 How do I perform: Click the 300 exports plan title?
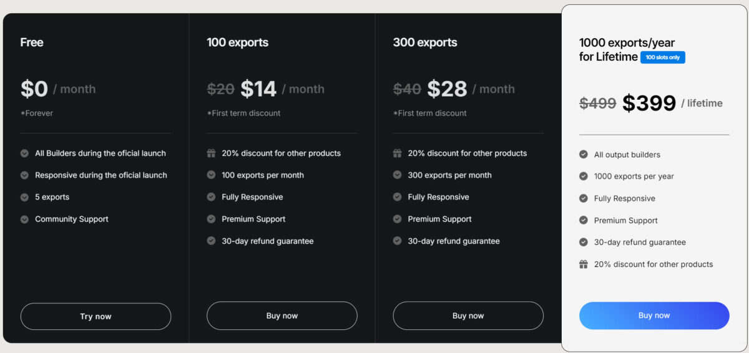(x=425, y=42)
